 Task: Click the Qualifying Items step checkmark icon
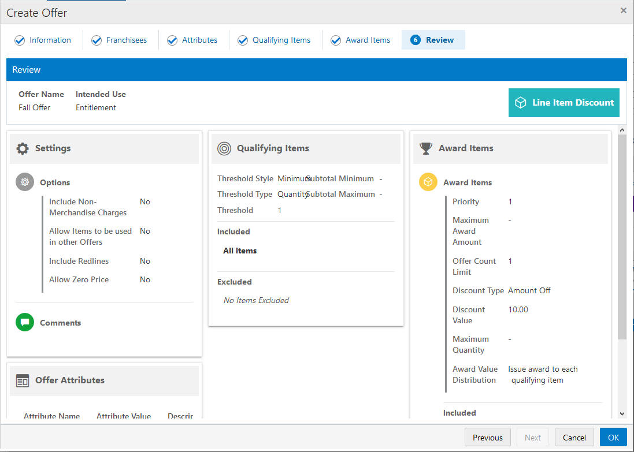[x=243, y=40]
